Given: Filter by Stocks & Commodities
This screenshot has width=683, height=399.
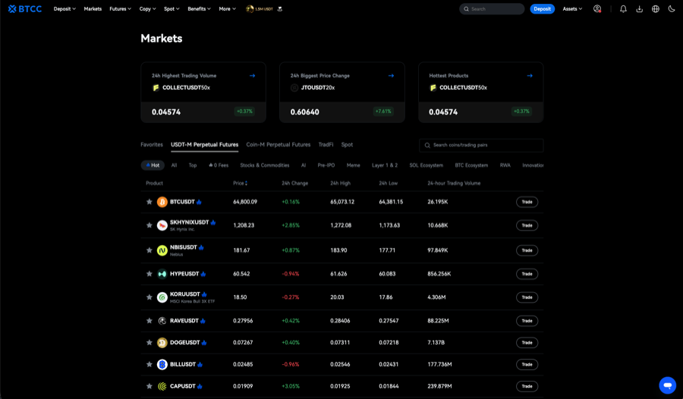Looking at the screenshot, I should coord(265,165).
